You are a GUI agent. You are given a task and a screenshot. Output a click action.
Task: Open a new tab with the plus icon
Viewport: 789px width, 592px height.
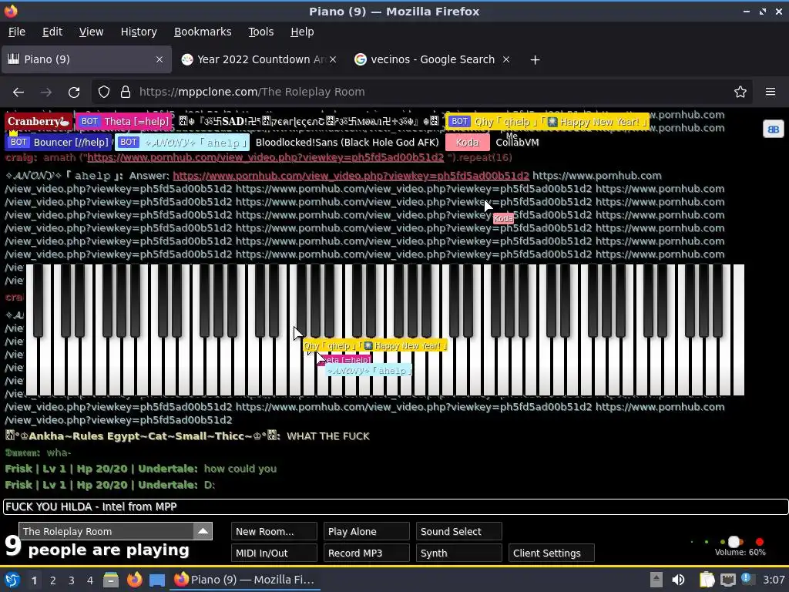click(x=535, y=60)
